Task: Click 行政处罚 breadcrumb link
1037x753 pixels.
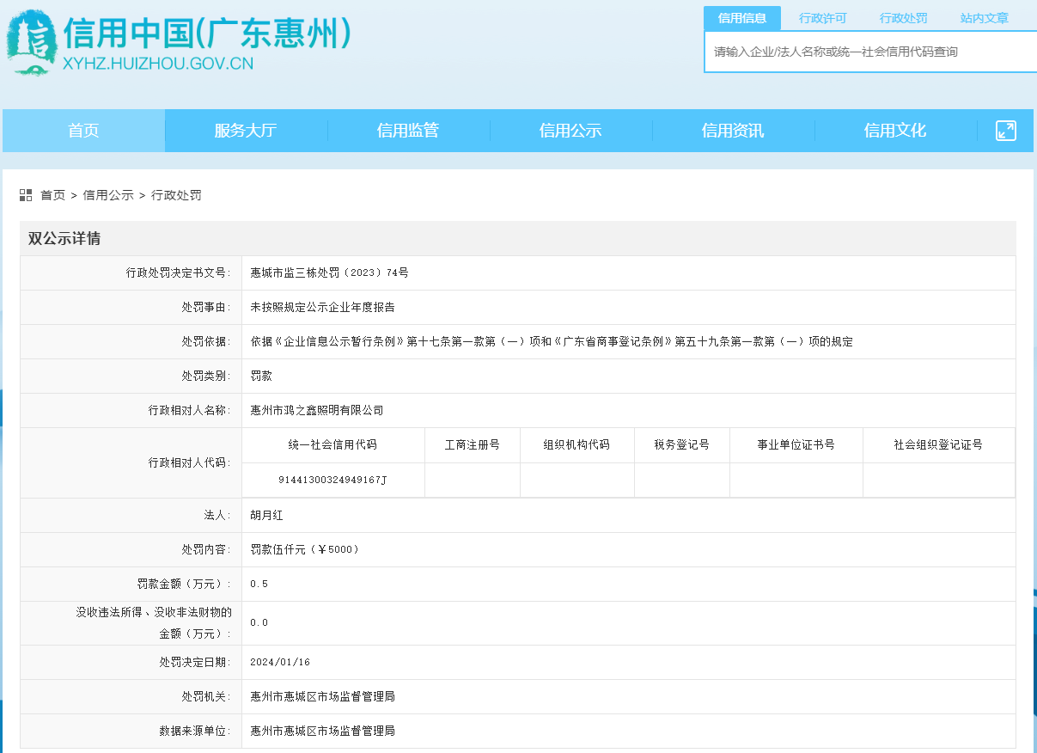Action: point(176,195)
